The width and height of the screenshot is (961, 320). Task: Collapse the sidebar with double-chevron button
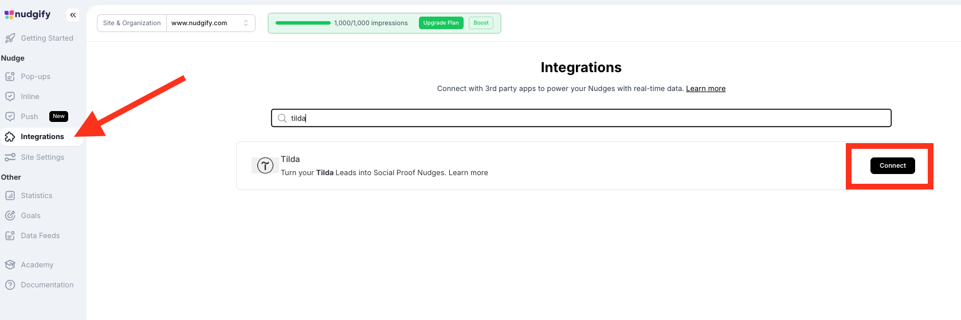(x=73, y=15)
